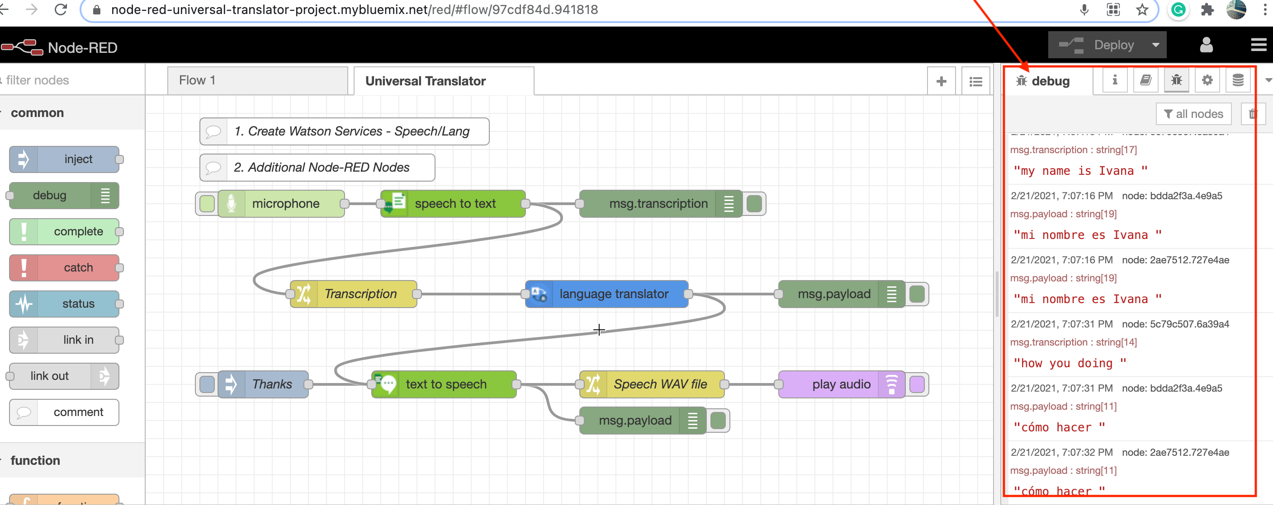
Task: Switch to the Flow 1 tab
Action: click(257, 80)
